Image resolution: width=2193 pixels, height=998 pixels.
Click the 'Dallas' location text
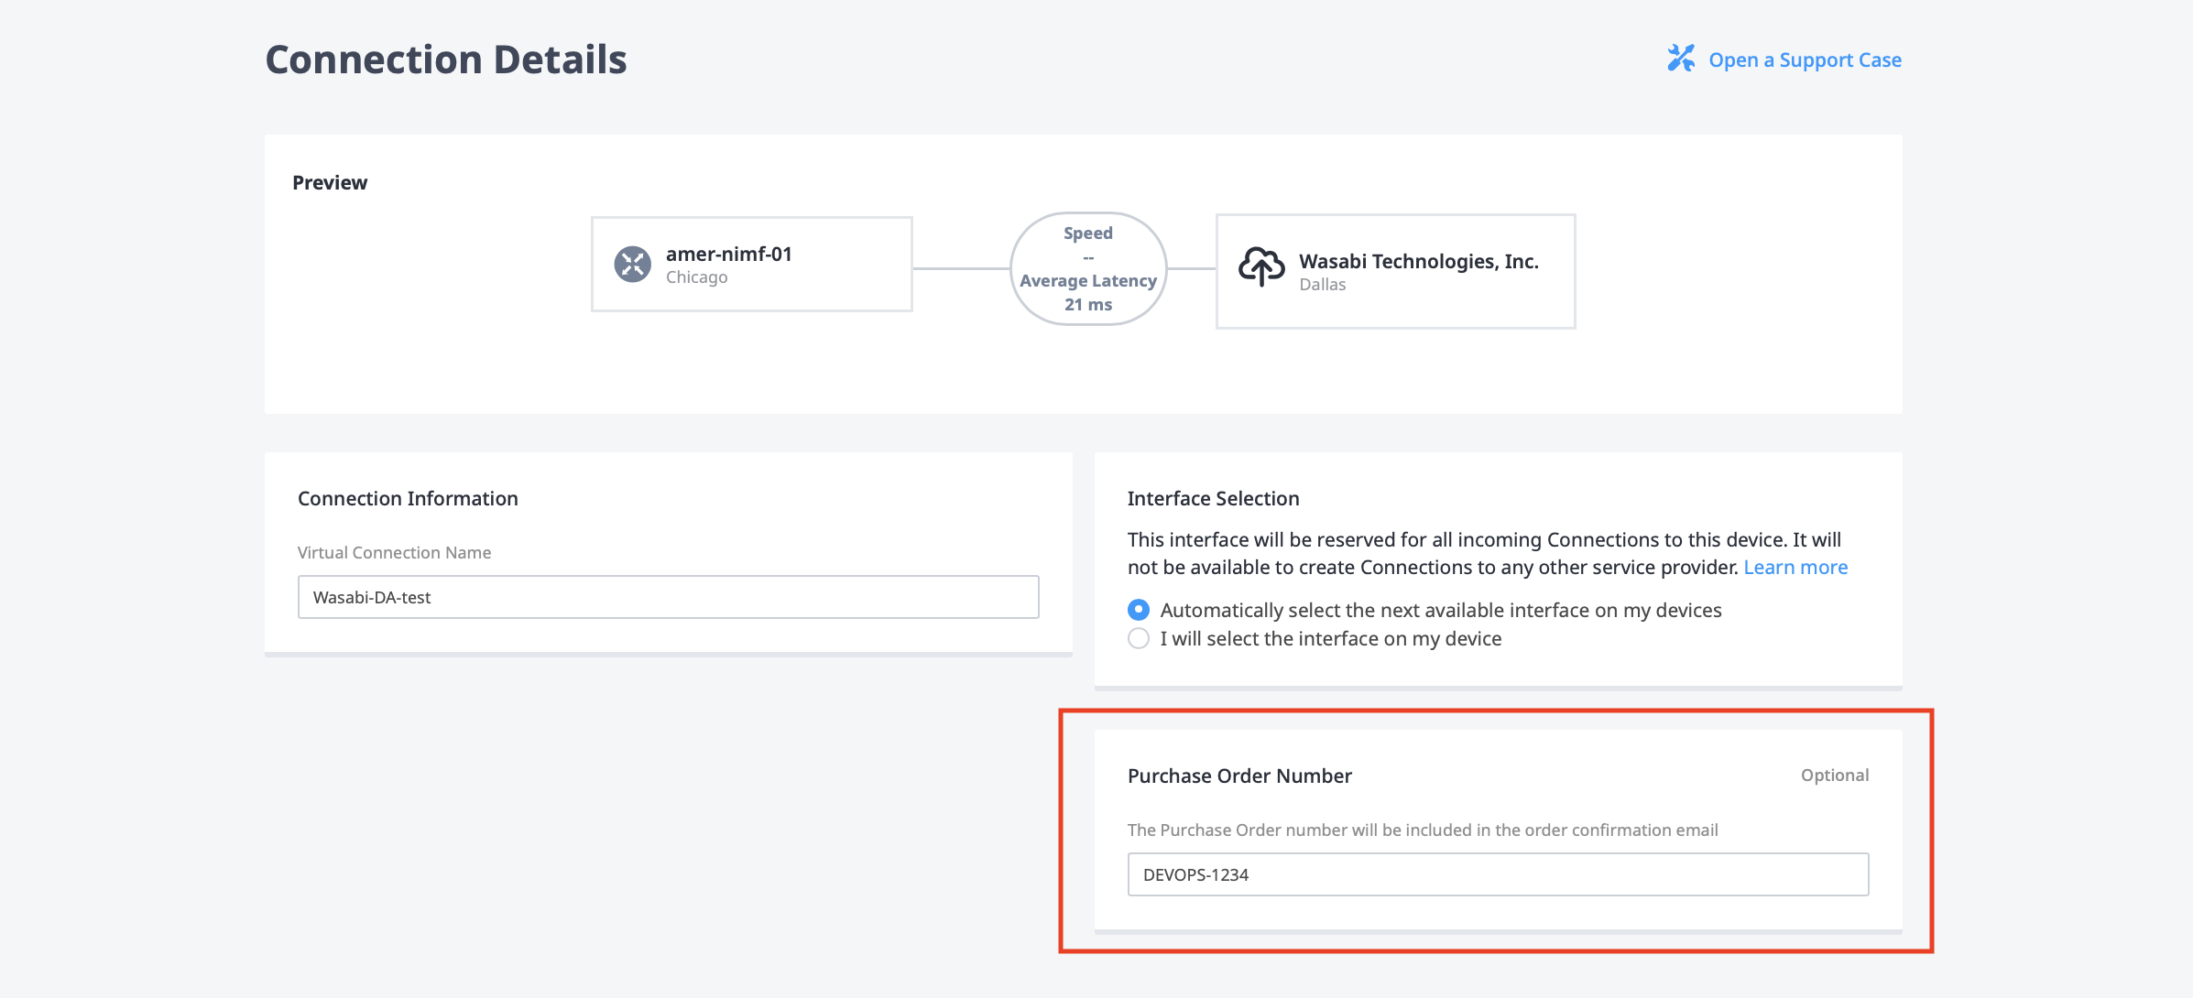[1322, 285]
